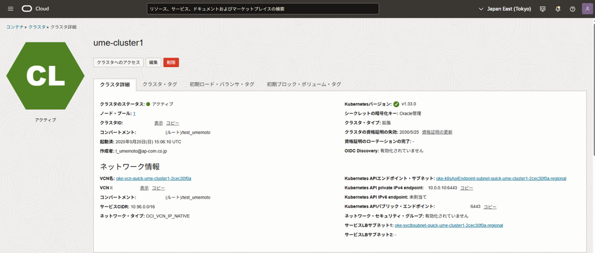The image size is (595, 253).
Task: Click the credential expiry date 2030/5/25
Action: pos(409,132)
